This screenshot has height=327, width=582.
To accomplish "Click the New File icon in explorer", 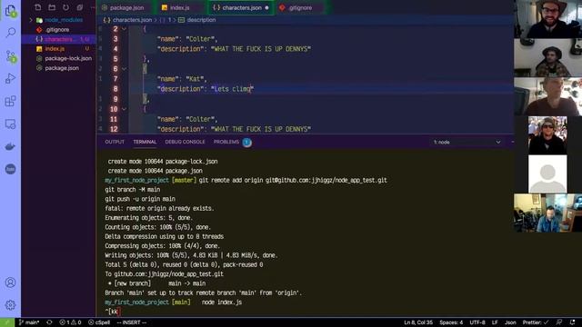I will tap(37, 7).
